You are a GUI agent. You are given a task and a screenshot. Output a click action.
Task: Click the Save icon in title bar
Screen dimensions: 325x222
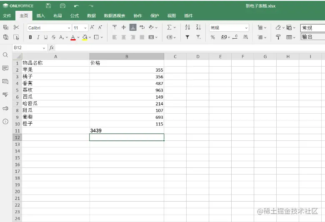click(x=48, y=6)
